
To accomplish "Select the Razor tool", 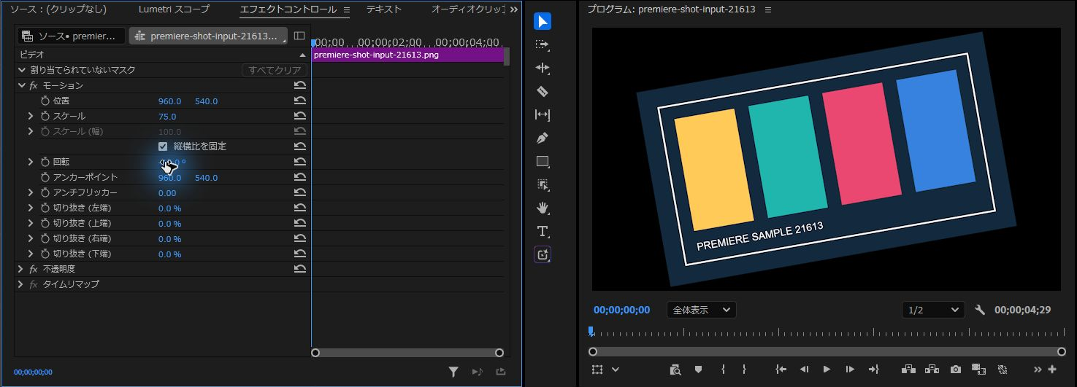I will (543, 91).
